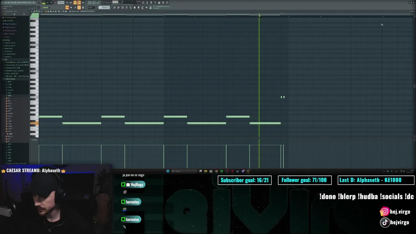Open the EDIT menu
Viewport: 416px width, 234px height.
[x=6, y=3]
